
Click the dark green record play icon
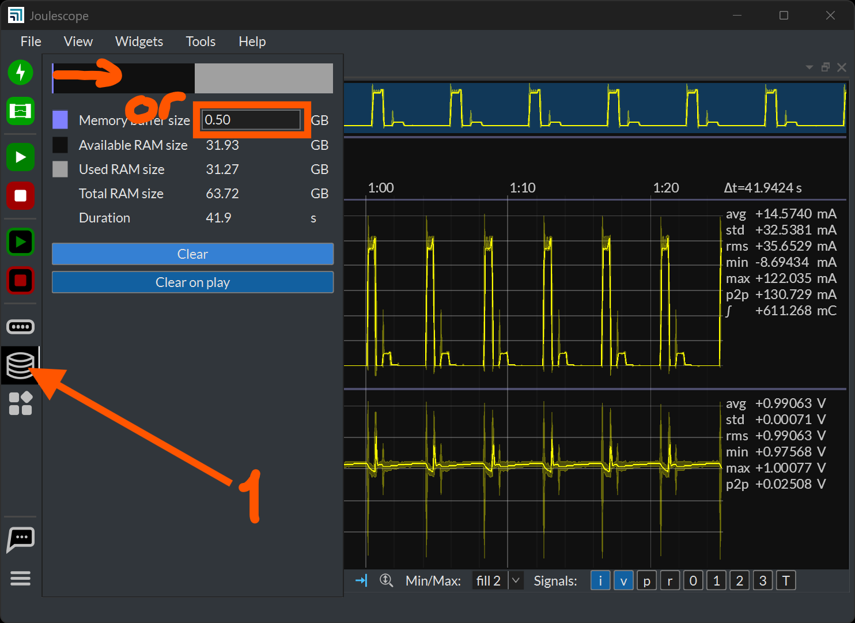click(21, 242)
